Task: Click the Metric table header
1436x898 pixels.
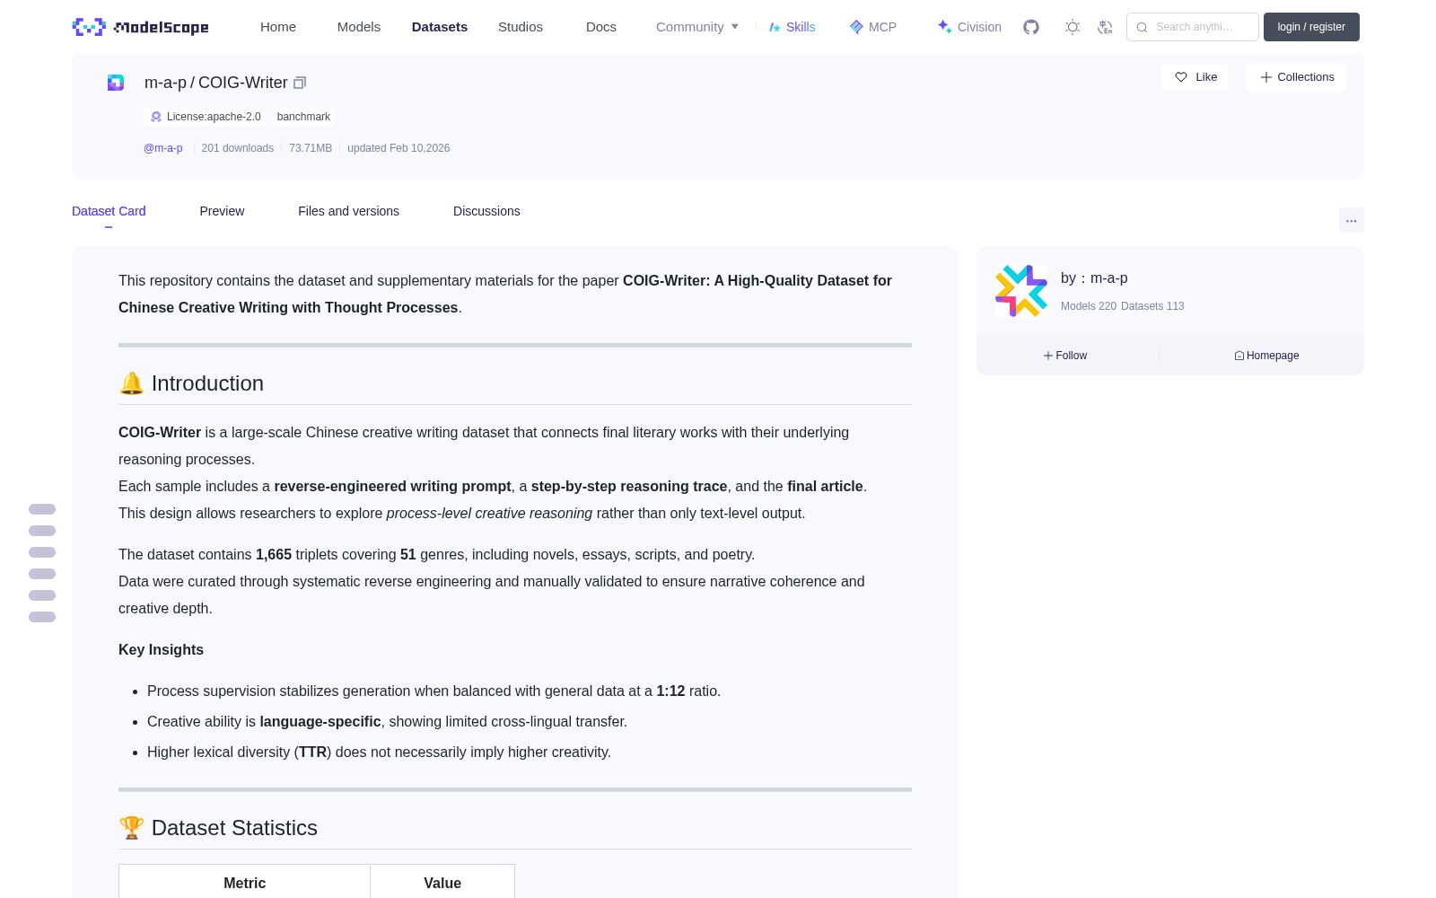Action: click(244, 883)
